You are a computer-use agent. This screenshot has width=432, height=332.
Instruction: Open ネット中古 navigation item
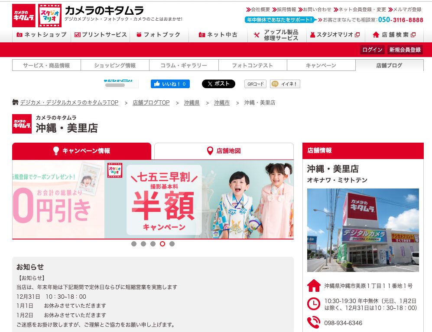click(218, 35)
